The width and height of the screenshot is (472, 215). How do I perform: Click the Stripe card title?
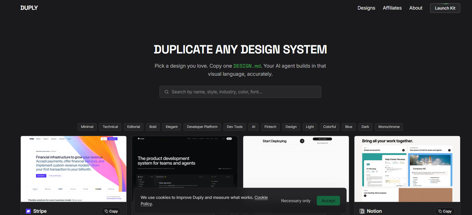40,211
